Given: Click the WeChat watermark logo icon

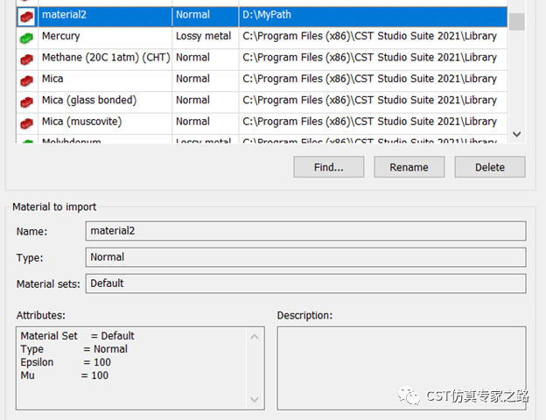Looking at the screenshot, I should (409, 395).
